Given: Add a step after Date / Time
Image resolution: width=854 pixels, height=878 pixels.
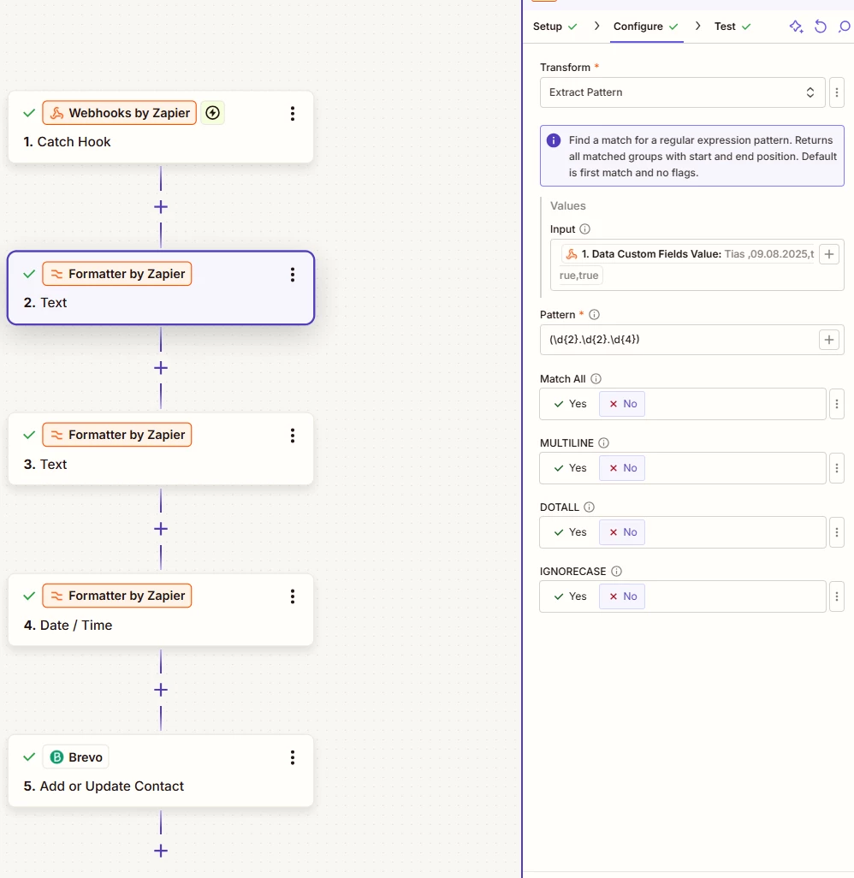Looking at the screenshot, I should (161, 690).
